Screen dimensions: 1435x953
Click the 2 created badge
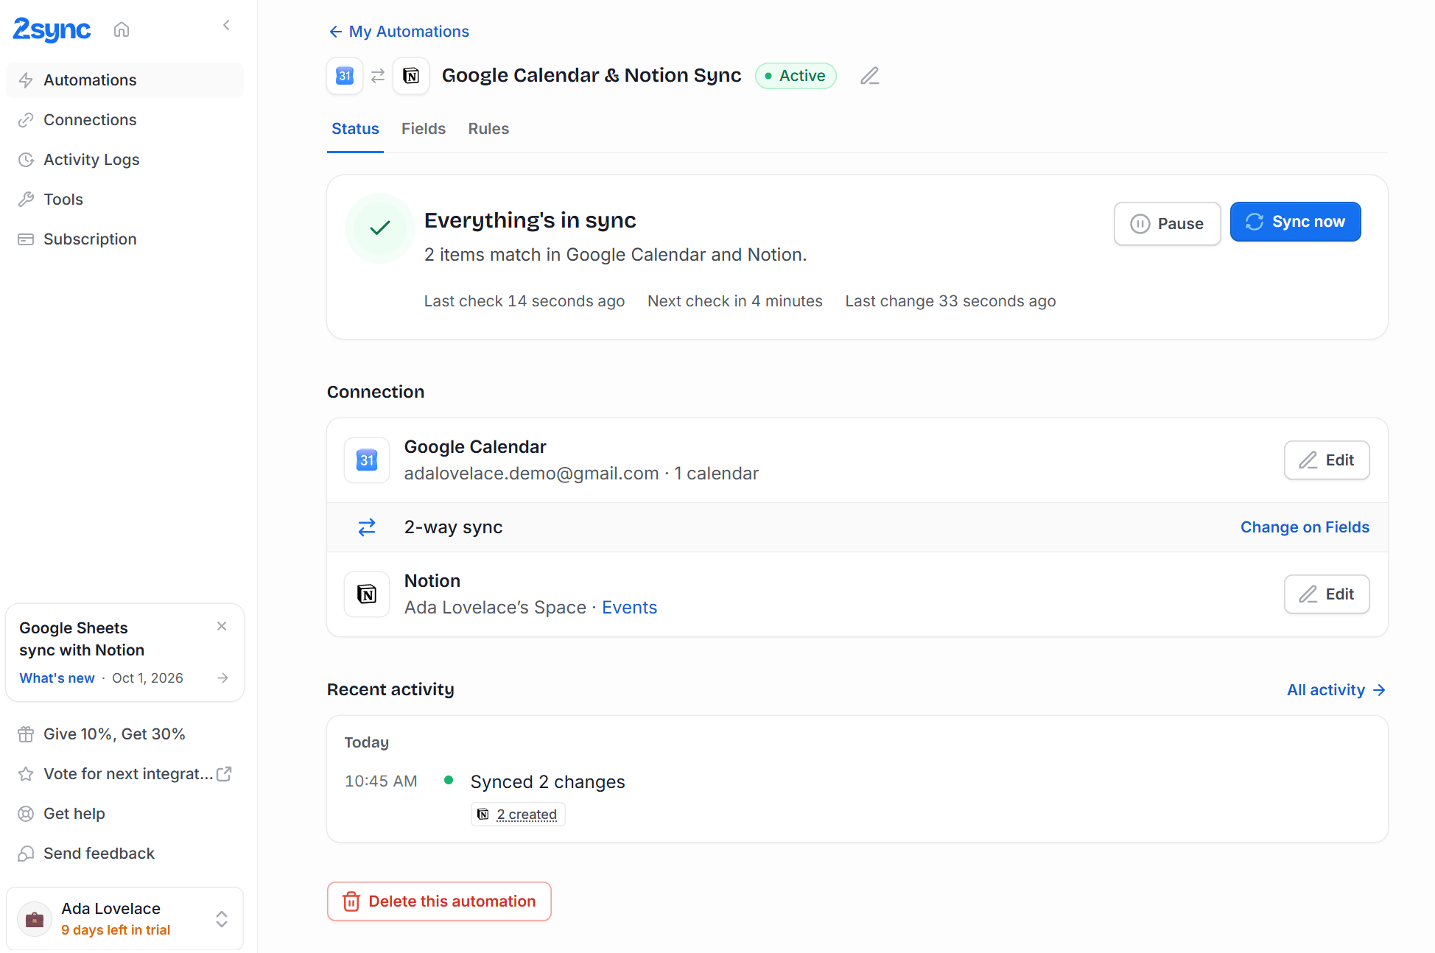pyautogui.click(x=518, y=815)
